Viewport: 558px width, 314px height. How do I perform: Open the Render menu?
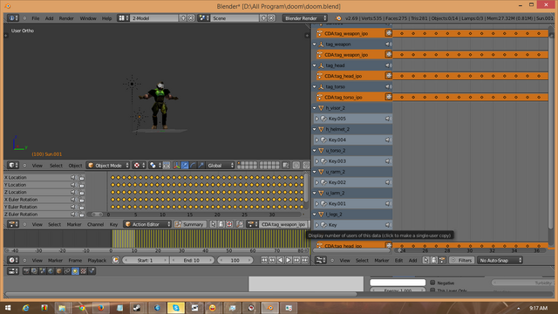point(66,18)
